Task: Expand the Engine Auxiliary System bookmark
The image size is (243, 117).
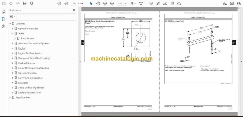Action: pos(12,53)
